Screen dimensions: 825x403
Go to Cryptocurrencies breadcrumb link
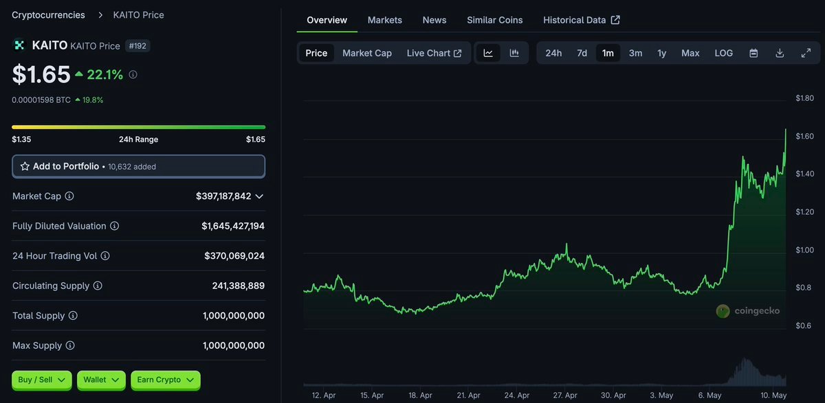[49, 14]
